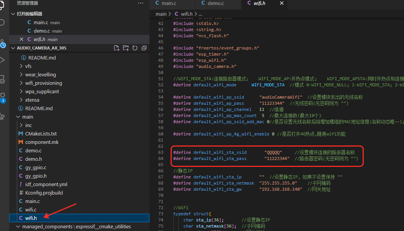Click default_wifi_ap_channel macro name

(222, 109)
